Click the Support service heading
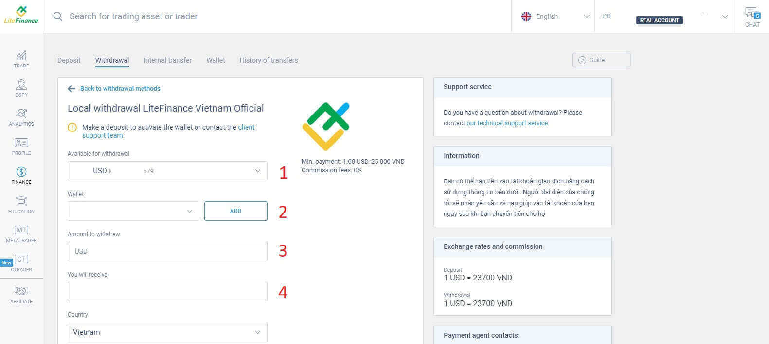 (467, 87)
